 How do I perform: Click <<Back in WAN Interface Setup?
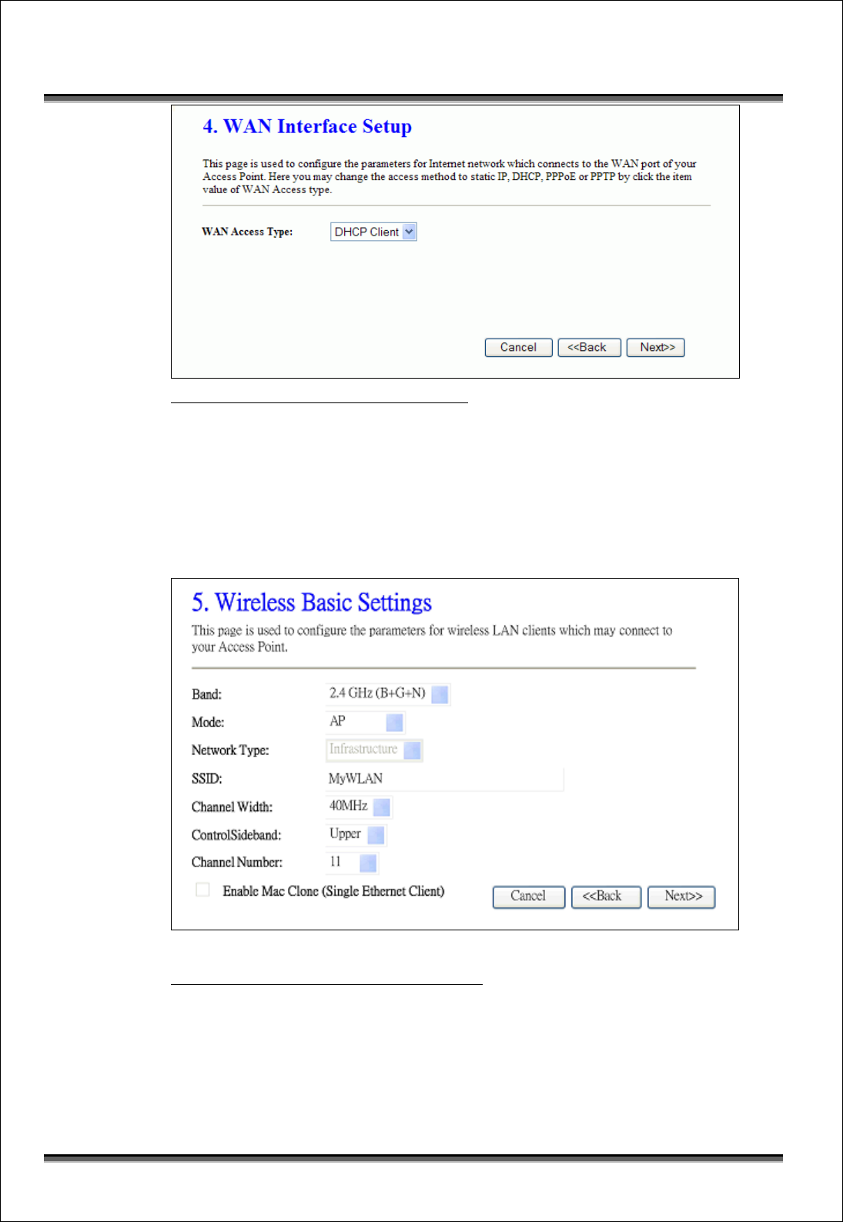(x=589, y=347)
